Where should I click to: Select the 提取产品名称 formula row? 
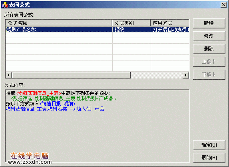point(98,29)
